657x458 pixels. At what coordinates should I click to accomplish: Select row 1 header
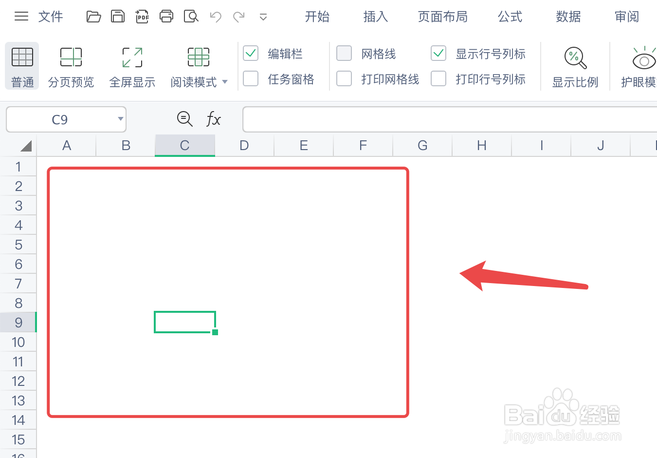pyautogui.click(x=18, y=167)
